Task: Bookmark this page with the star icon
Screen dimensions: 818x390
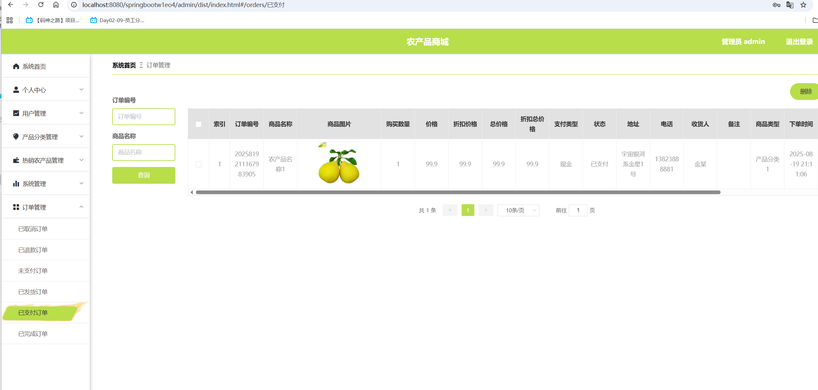Action: 803,5
